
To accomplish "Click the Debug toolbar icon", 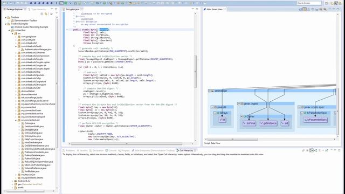I will (98, 3).
